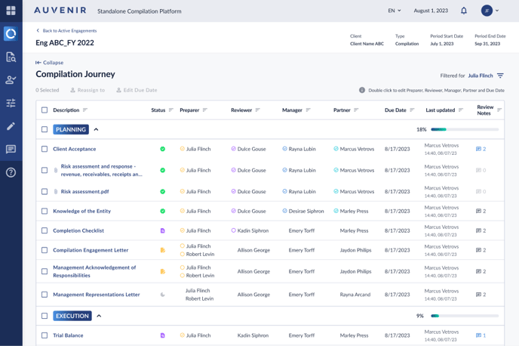Open the notifications bell icon
519x346 pixels.
(464, 11)
